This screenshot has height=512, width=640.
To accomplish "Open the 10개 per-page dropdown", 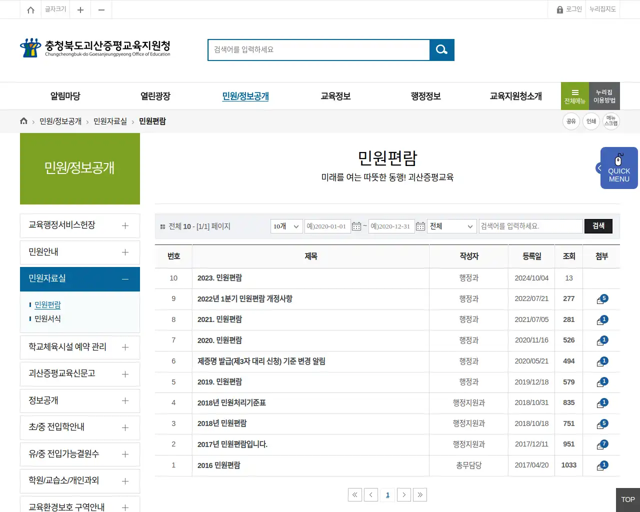I will tap(286, 226).
